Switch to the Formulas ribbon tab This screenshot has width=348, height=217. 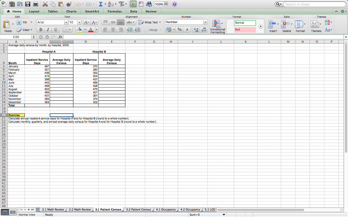pyautogui.click(x=115, y=11)
